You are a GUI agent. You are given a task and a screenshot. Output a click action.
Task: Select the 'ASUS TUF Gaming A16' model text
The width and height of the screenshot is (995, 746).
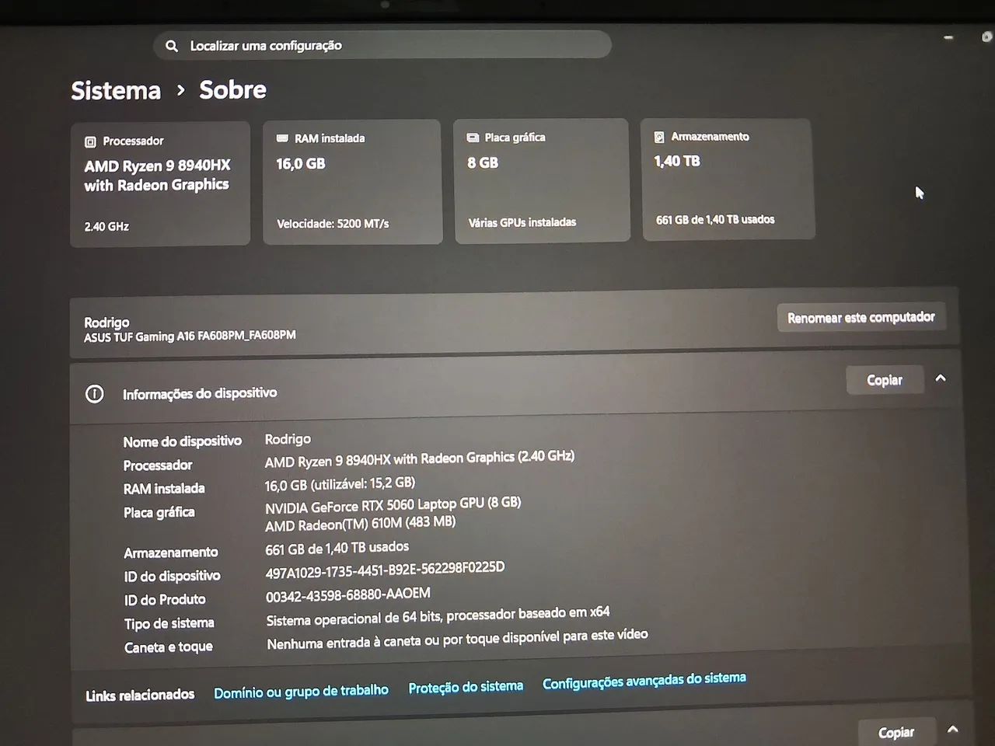(x=190, y=336)
